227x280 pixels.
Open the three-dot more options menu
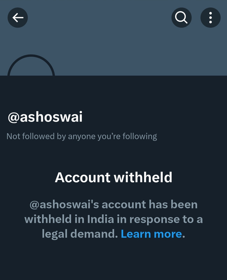point(211,17)
